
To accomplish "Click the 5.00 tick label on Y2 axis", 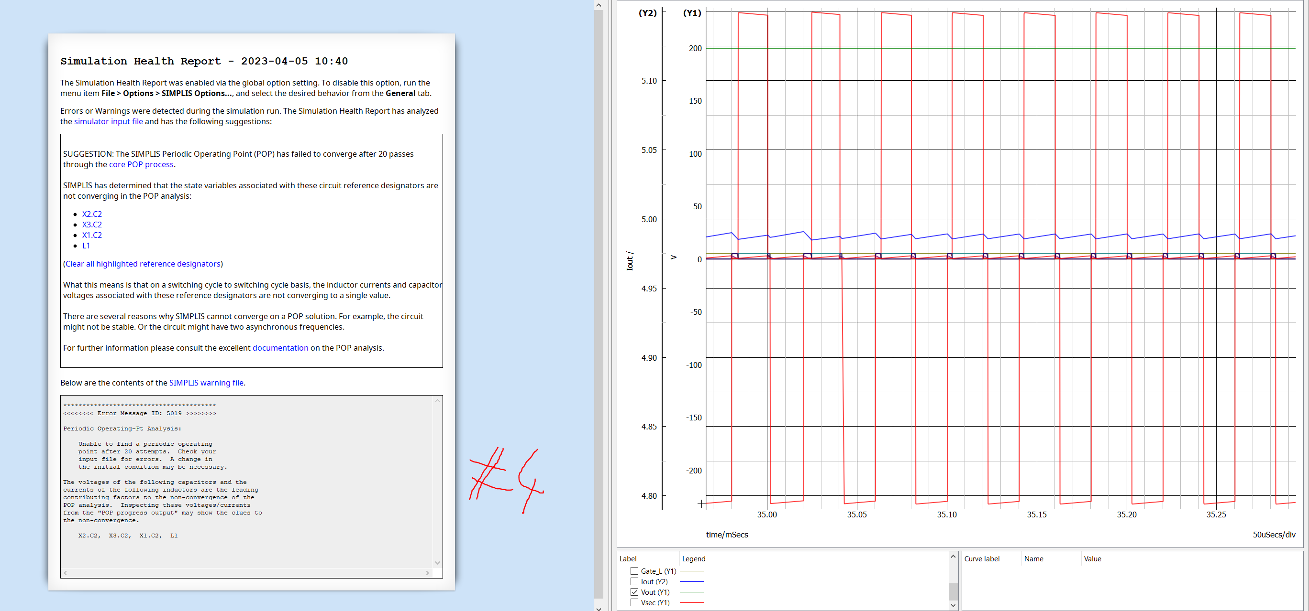I will (x=649, y=219).
